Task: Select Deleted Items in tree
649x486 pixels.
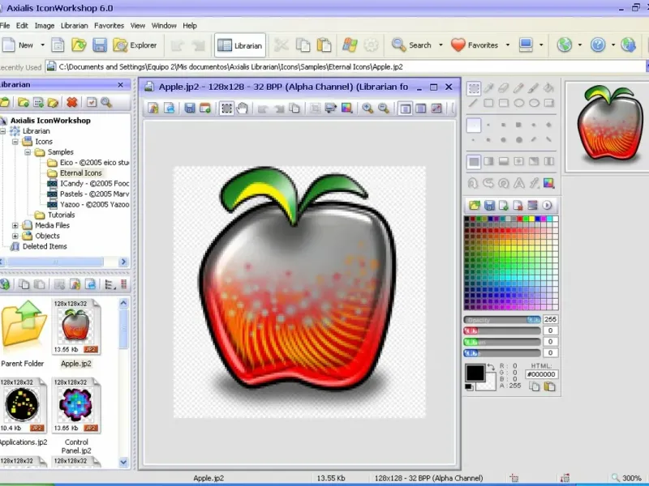Action: [x=45, y=246]
